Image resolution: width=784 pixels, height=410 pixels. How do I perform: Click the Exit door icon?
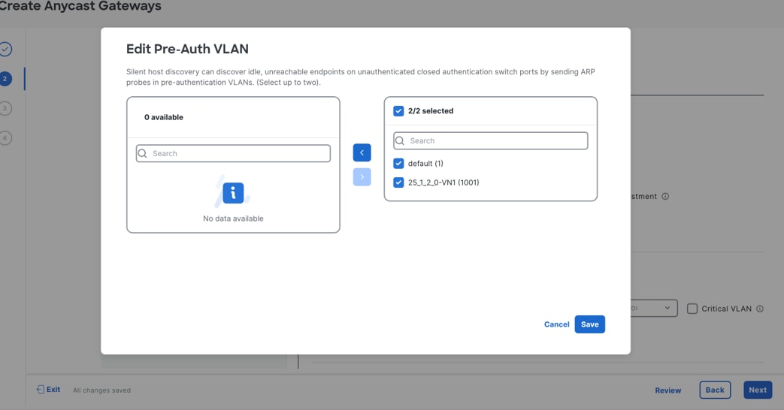(x=40, y=390)
